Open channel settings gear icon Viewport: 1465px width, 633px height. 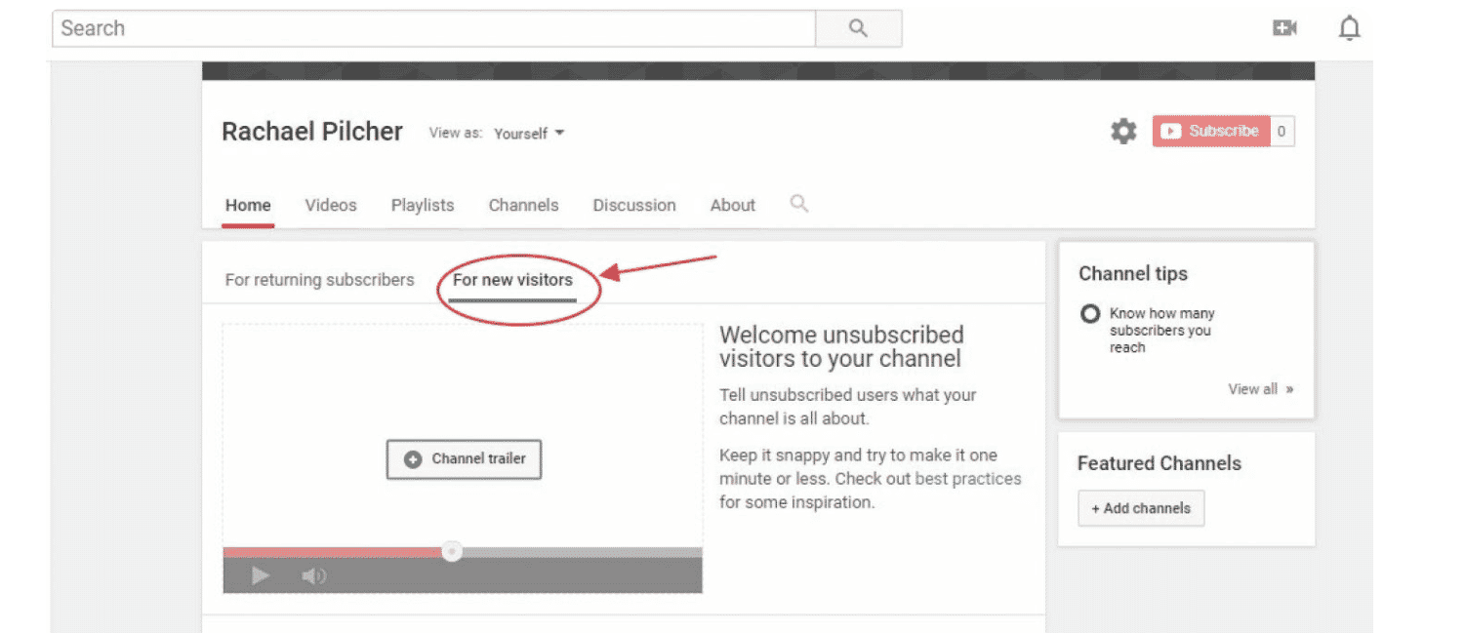[1123, 132]
